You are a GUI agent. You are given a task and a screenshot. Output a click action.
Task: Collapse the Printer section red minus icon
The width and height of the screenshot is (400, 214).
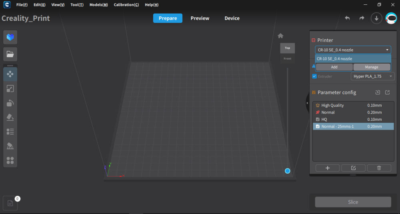[314, 40]
